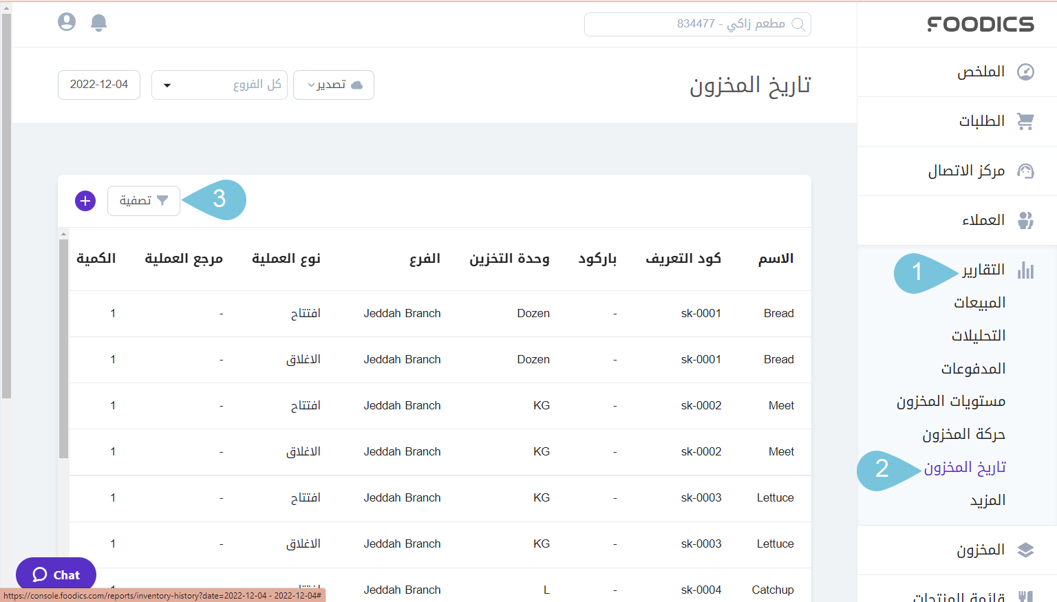Click the المزيد link in the sidebar
1057x602 pixels.
(x=987, y=499)
